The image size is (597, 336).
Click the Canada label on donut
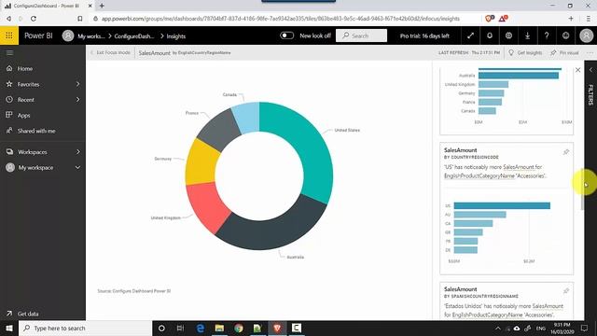click(x=229, y=94)
